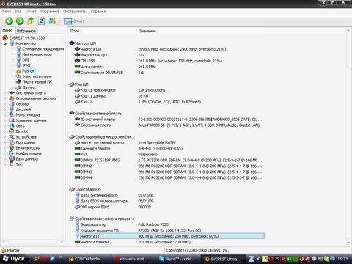The height and width of the screenshot is (264, 352).
Task: Expand the DirectX node
Action: (x=5, y=131)
